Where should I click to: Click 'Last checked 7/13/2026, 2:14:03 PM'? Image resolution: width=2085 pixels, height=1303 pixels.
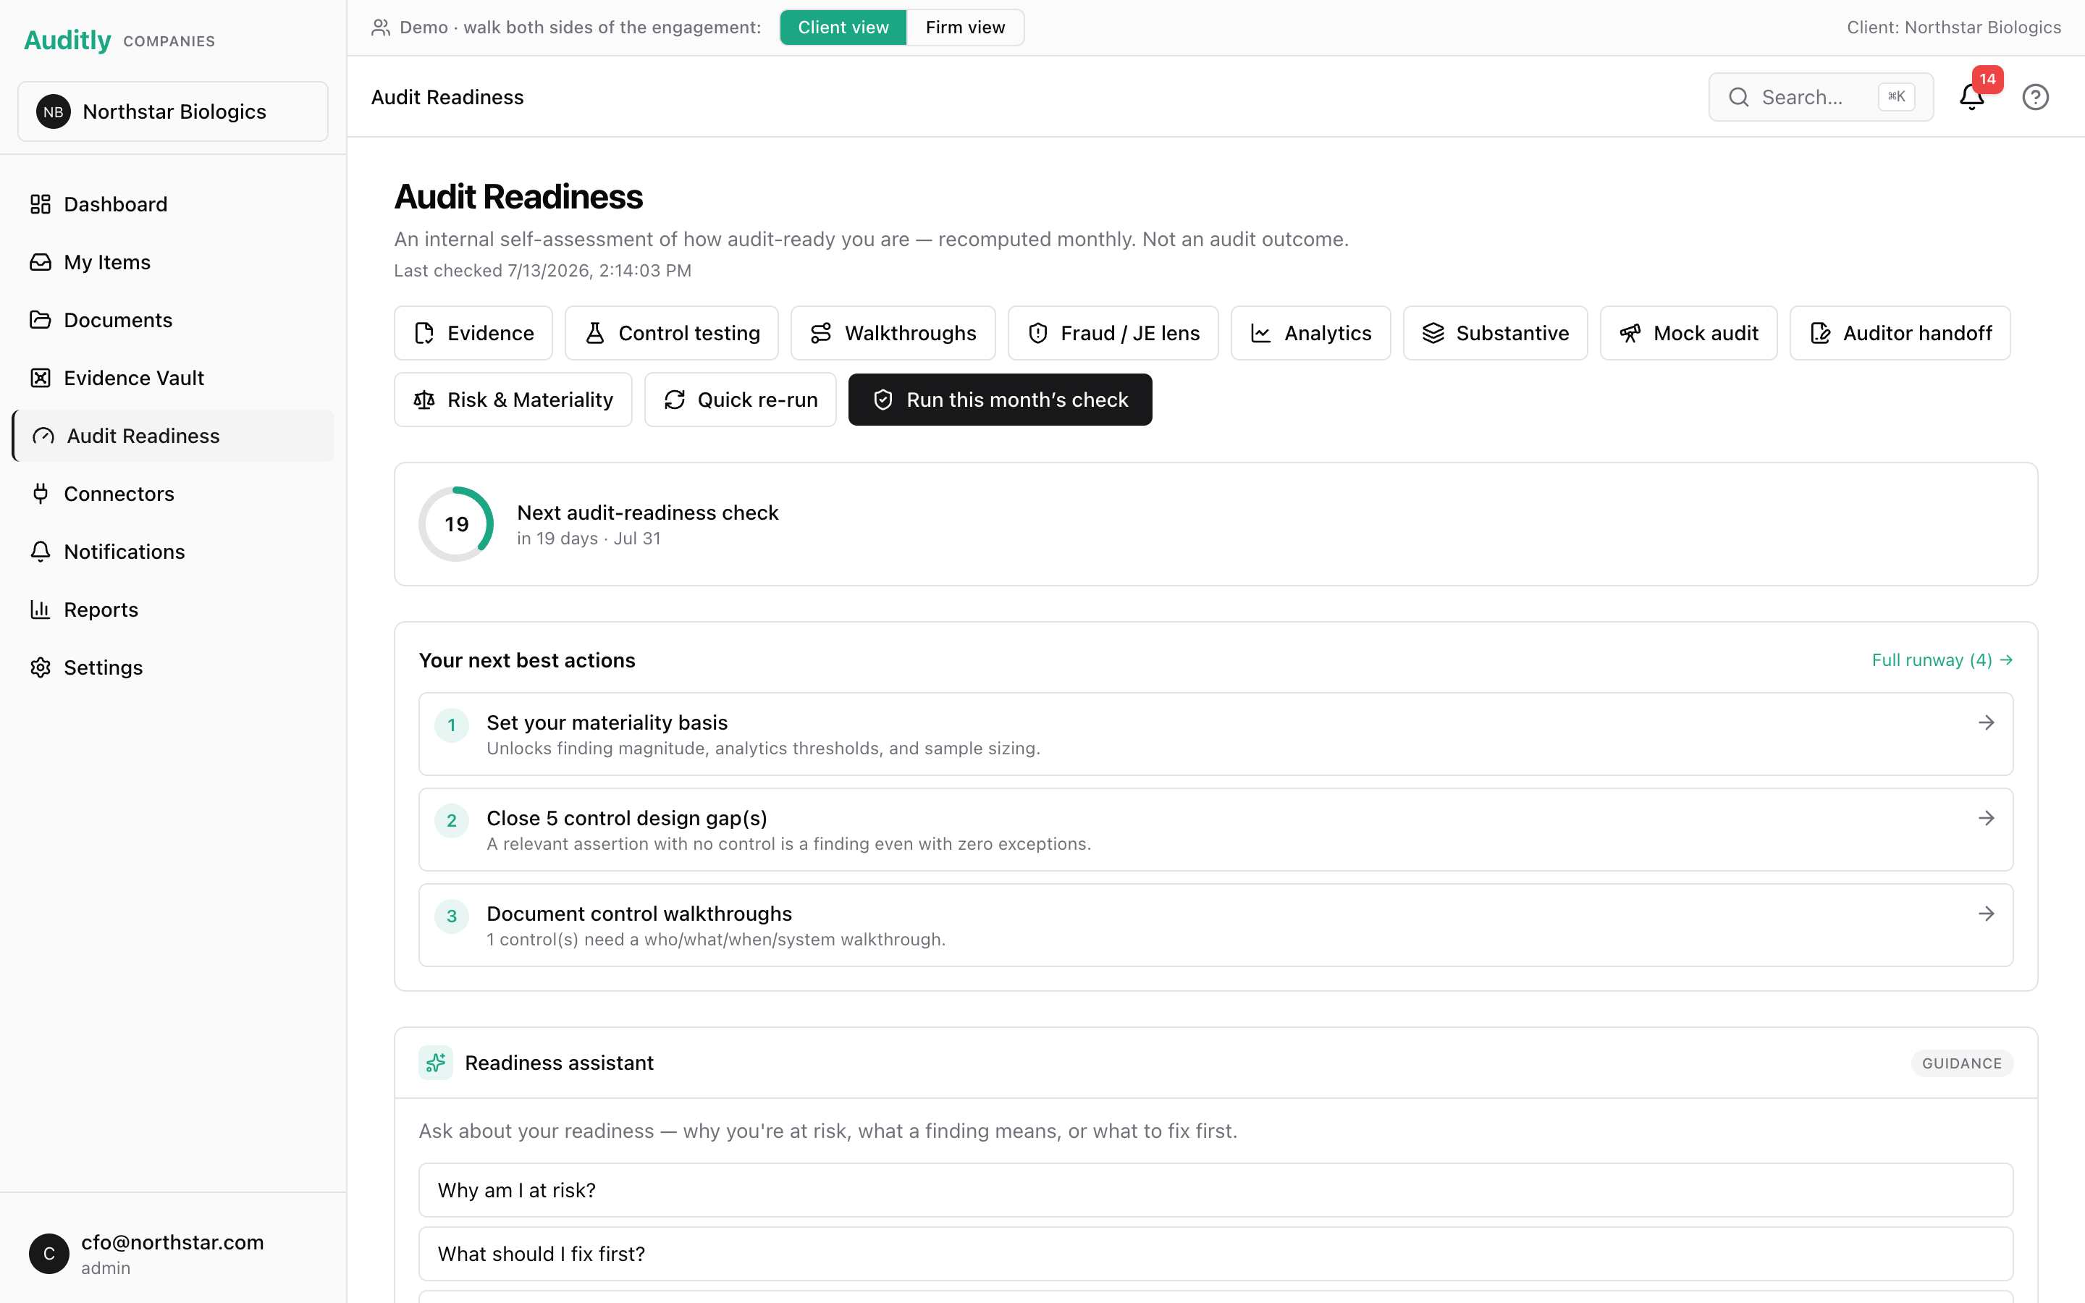(x=543, y=271)
